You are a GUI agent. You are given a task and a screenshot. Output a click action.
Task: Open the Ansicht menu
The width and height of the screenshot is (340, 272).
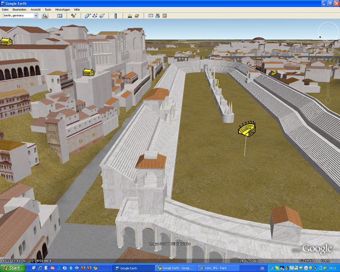click(x=35, y=10)
